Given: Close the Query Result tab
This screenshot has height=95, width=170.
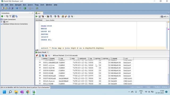Looking at the screenshot, I should (48, 52).
